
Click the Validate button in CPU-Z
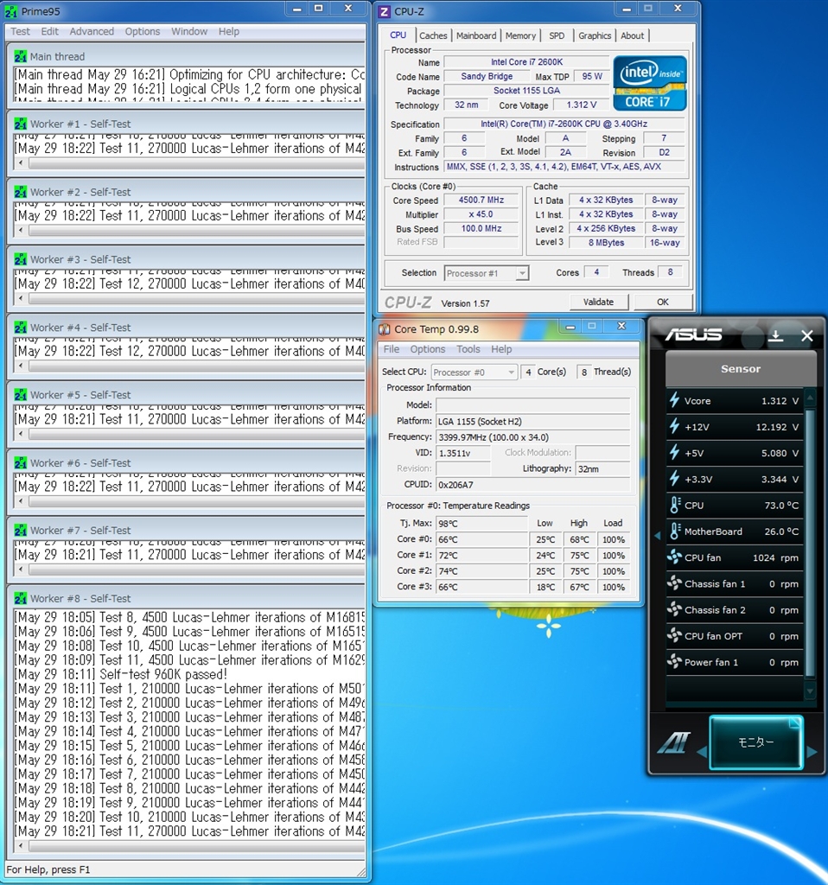click(598, 302)
